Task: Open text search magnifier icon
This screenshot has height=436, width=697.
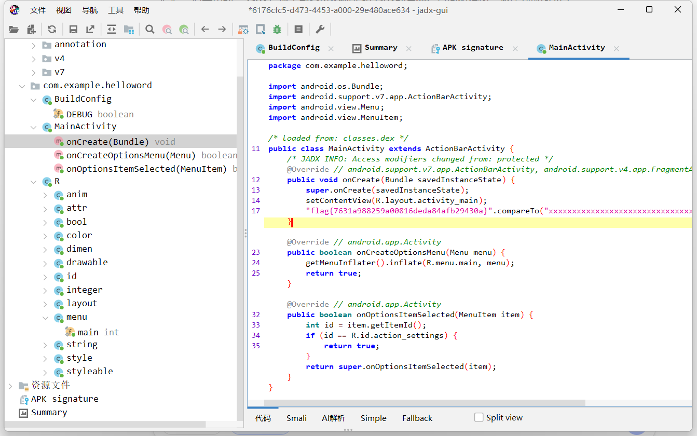Action: (150, 30)
